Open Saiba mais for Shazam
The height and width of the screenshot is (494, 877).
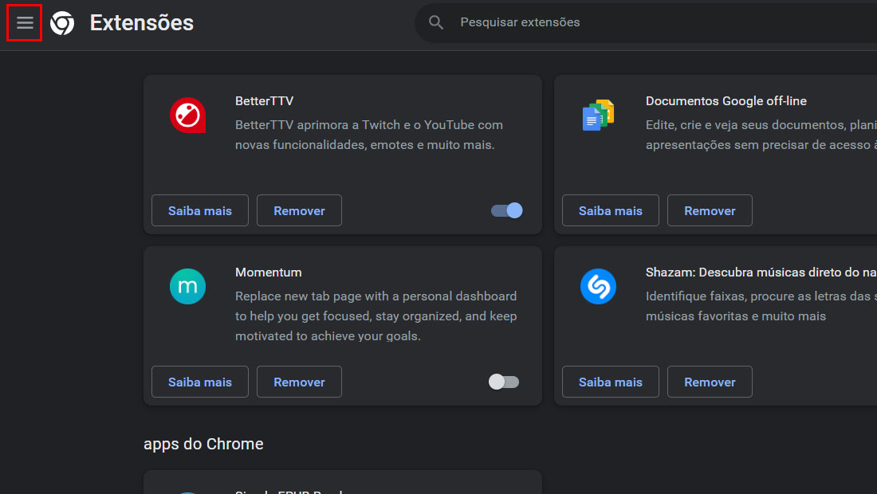[x=610, y=382]
